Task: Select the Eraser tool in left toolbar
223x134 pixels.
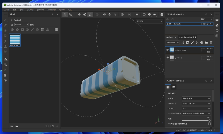Action: point(5,25)
